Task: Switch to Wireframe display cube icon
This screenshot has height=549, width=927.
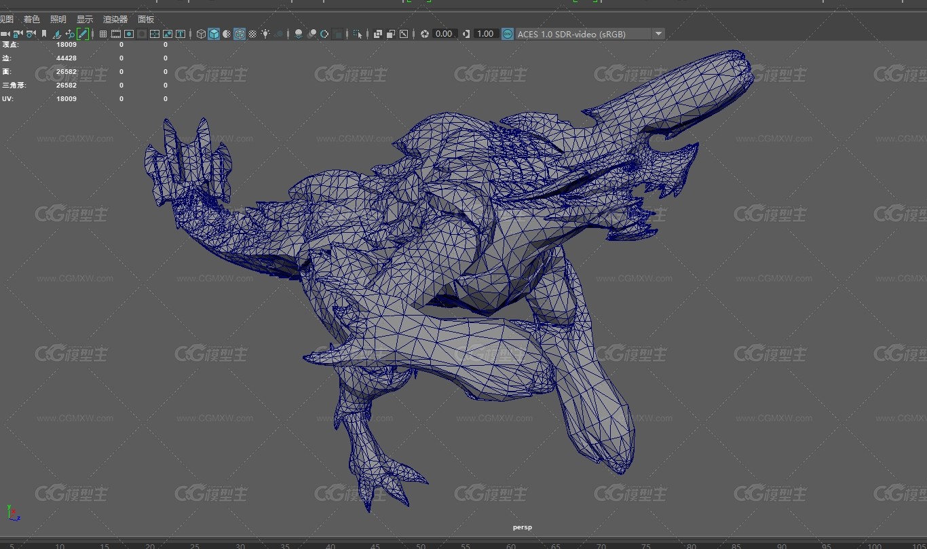Action: pyautogui.click(x=202, y=34)
